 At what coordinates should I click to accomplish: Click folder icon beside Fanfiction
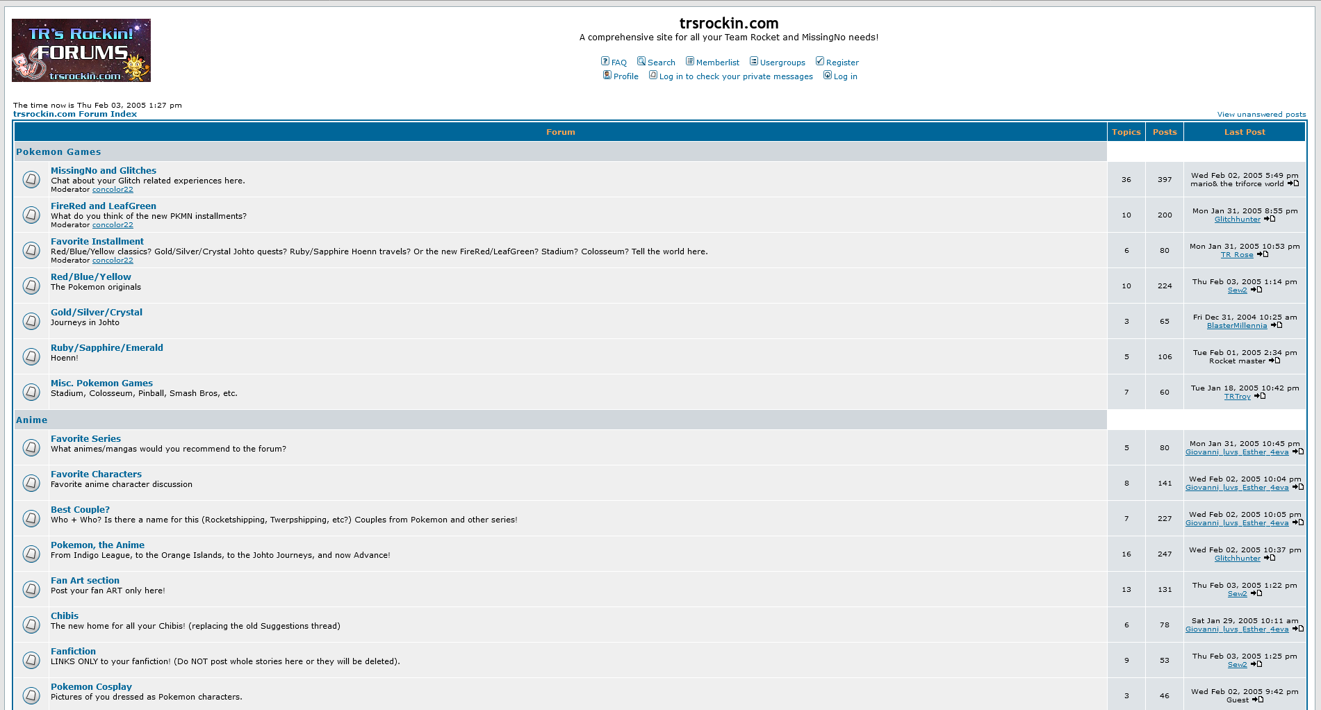pyautogui.click(x=31, y=660)
